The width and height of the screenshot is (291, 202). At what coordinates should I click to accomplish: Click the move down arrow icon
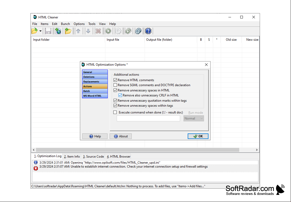[88, 31]
